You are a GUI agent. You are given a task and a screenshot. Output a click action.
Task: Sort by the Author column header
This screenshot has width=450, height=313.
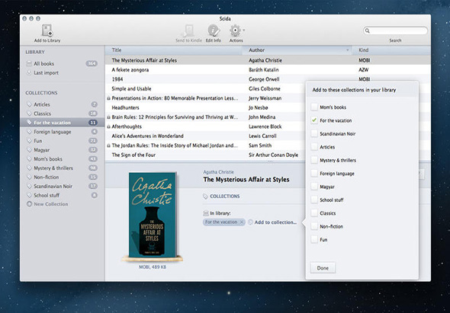297,50
